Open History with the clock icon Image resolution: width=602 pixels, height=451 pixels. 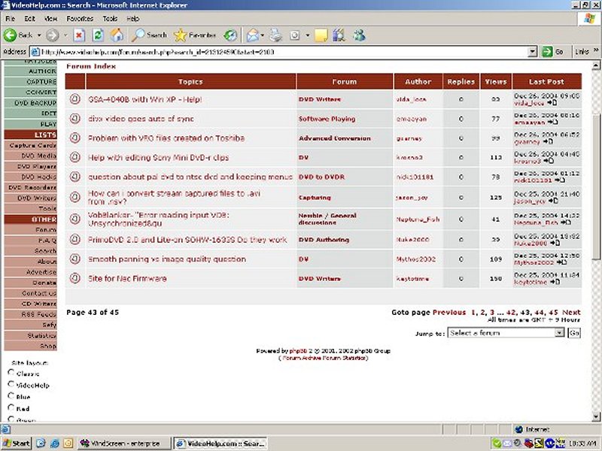pyautogui.click(x=230, y=35)
